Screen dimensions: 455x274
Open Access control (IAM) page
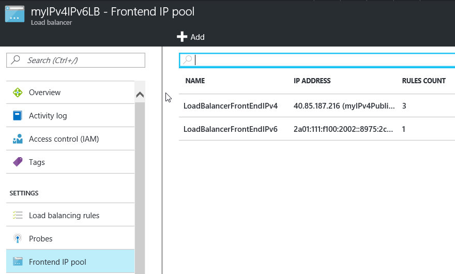click(x=64, y=139)
